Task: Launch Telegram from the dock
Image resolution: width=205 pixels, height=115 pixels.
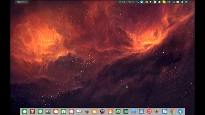Action: (180, 111)
